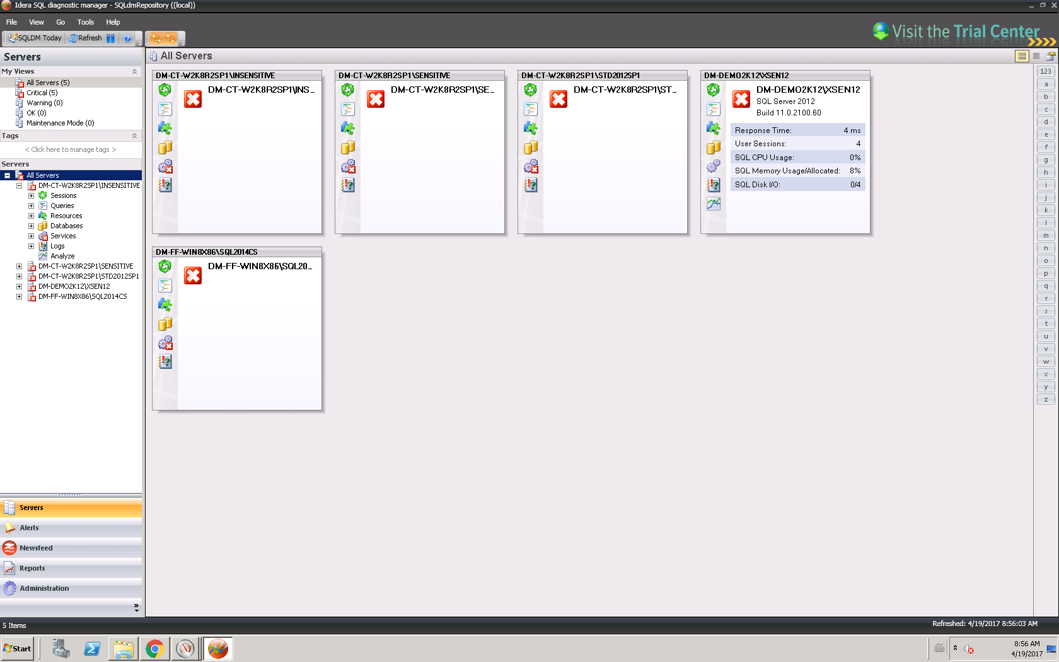
Task: Open the properties icon beside list view
Action: click(1050, 56)
